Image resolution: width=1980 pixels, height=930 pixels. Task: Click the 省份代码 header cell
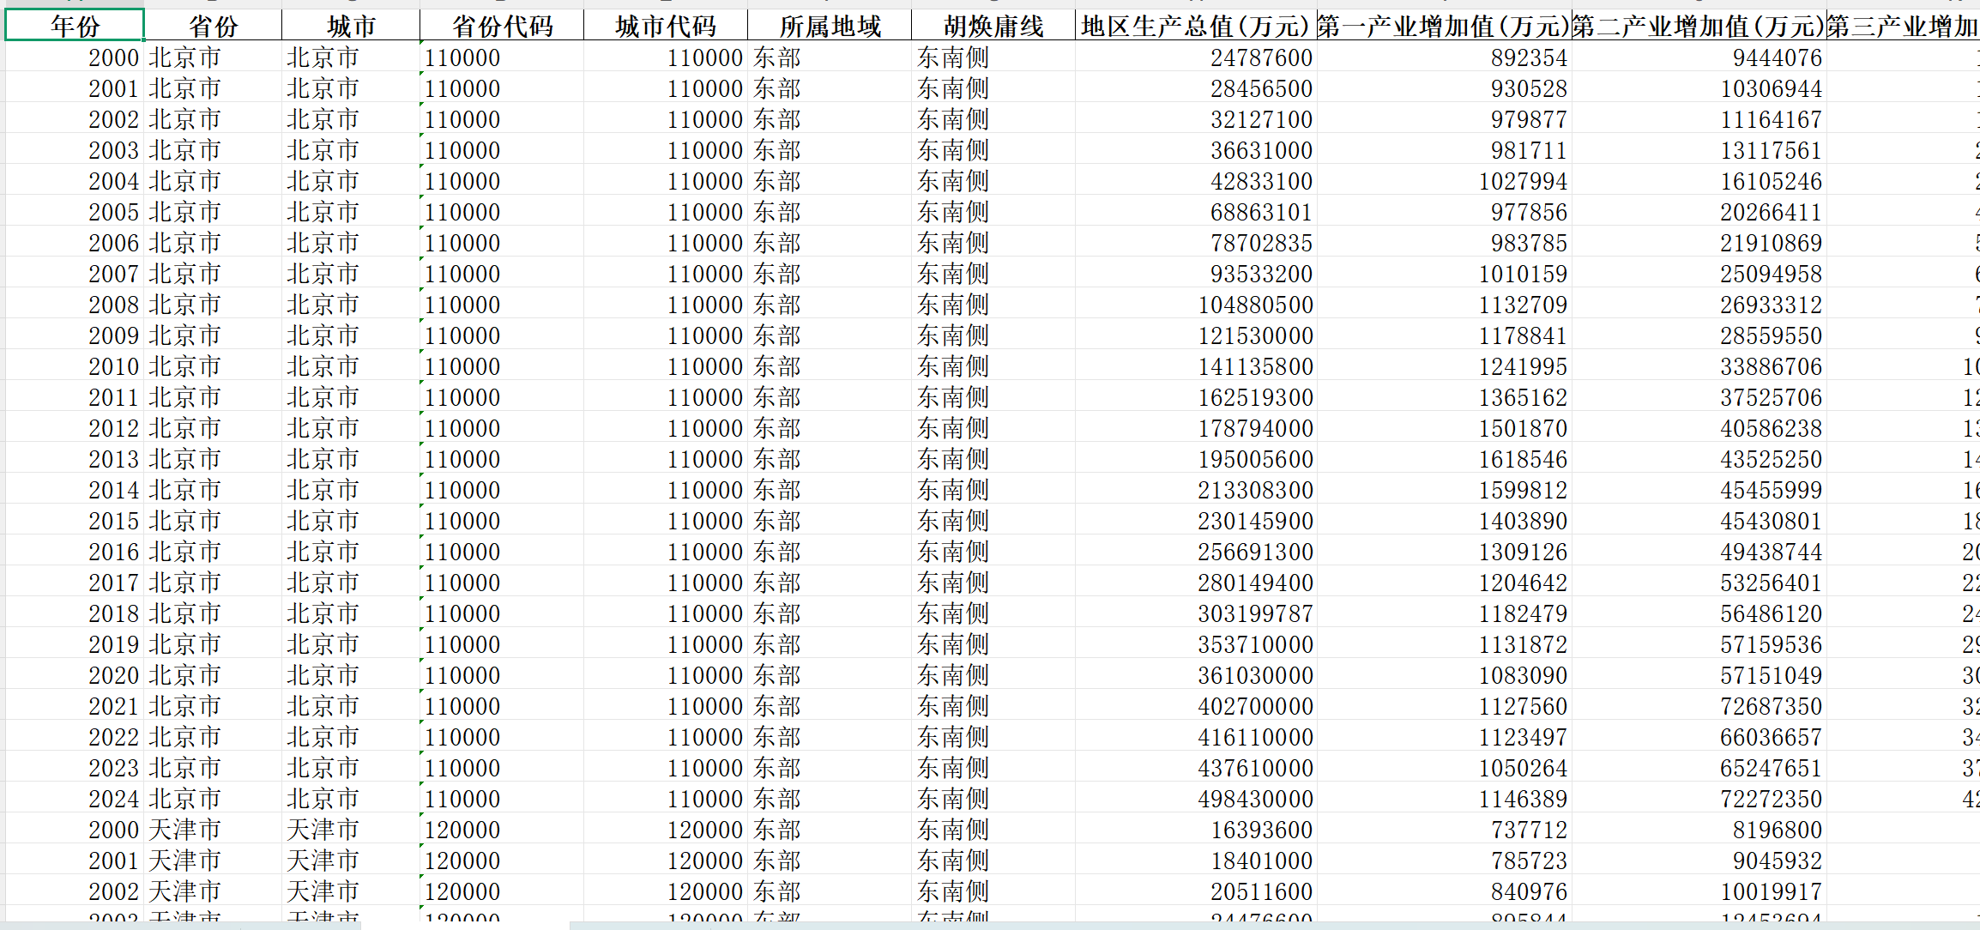502,26
